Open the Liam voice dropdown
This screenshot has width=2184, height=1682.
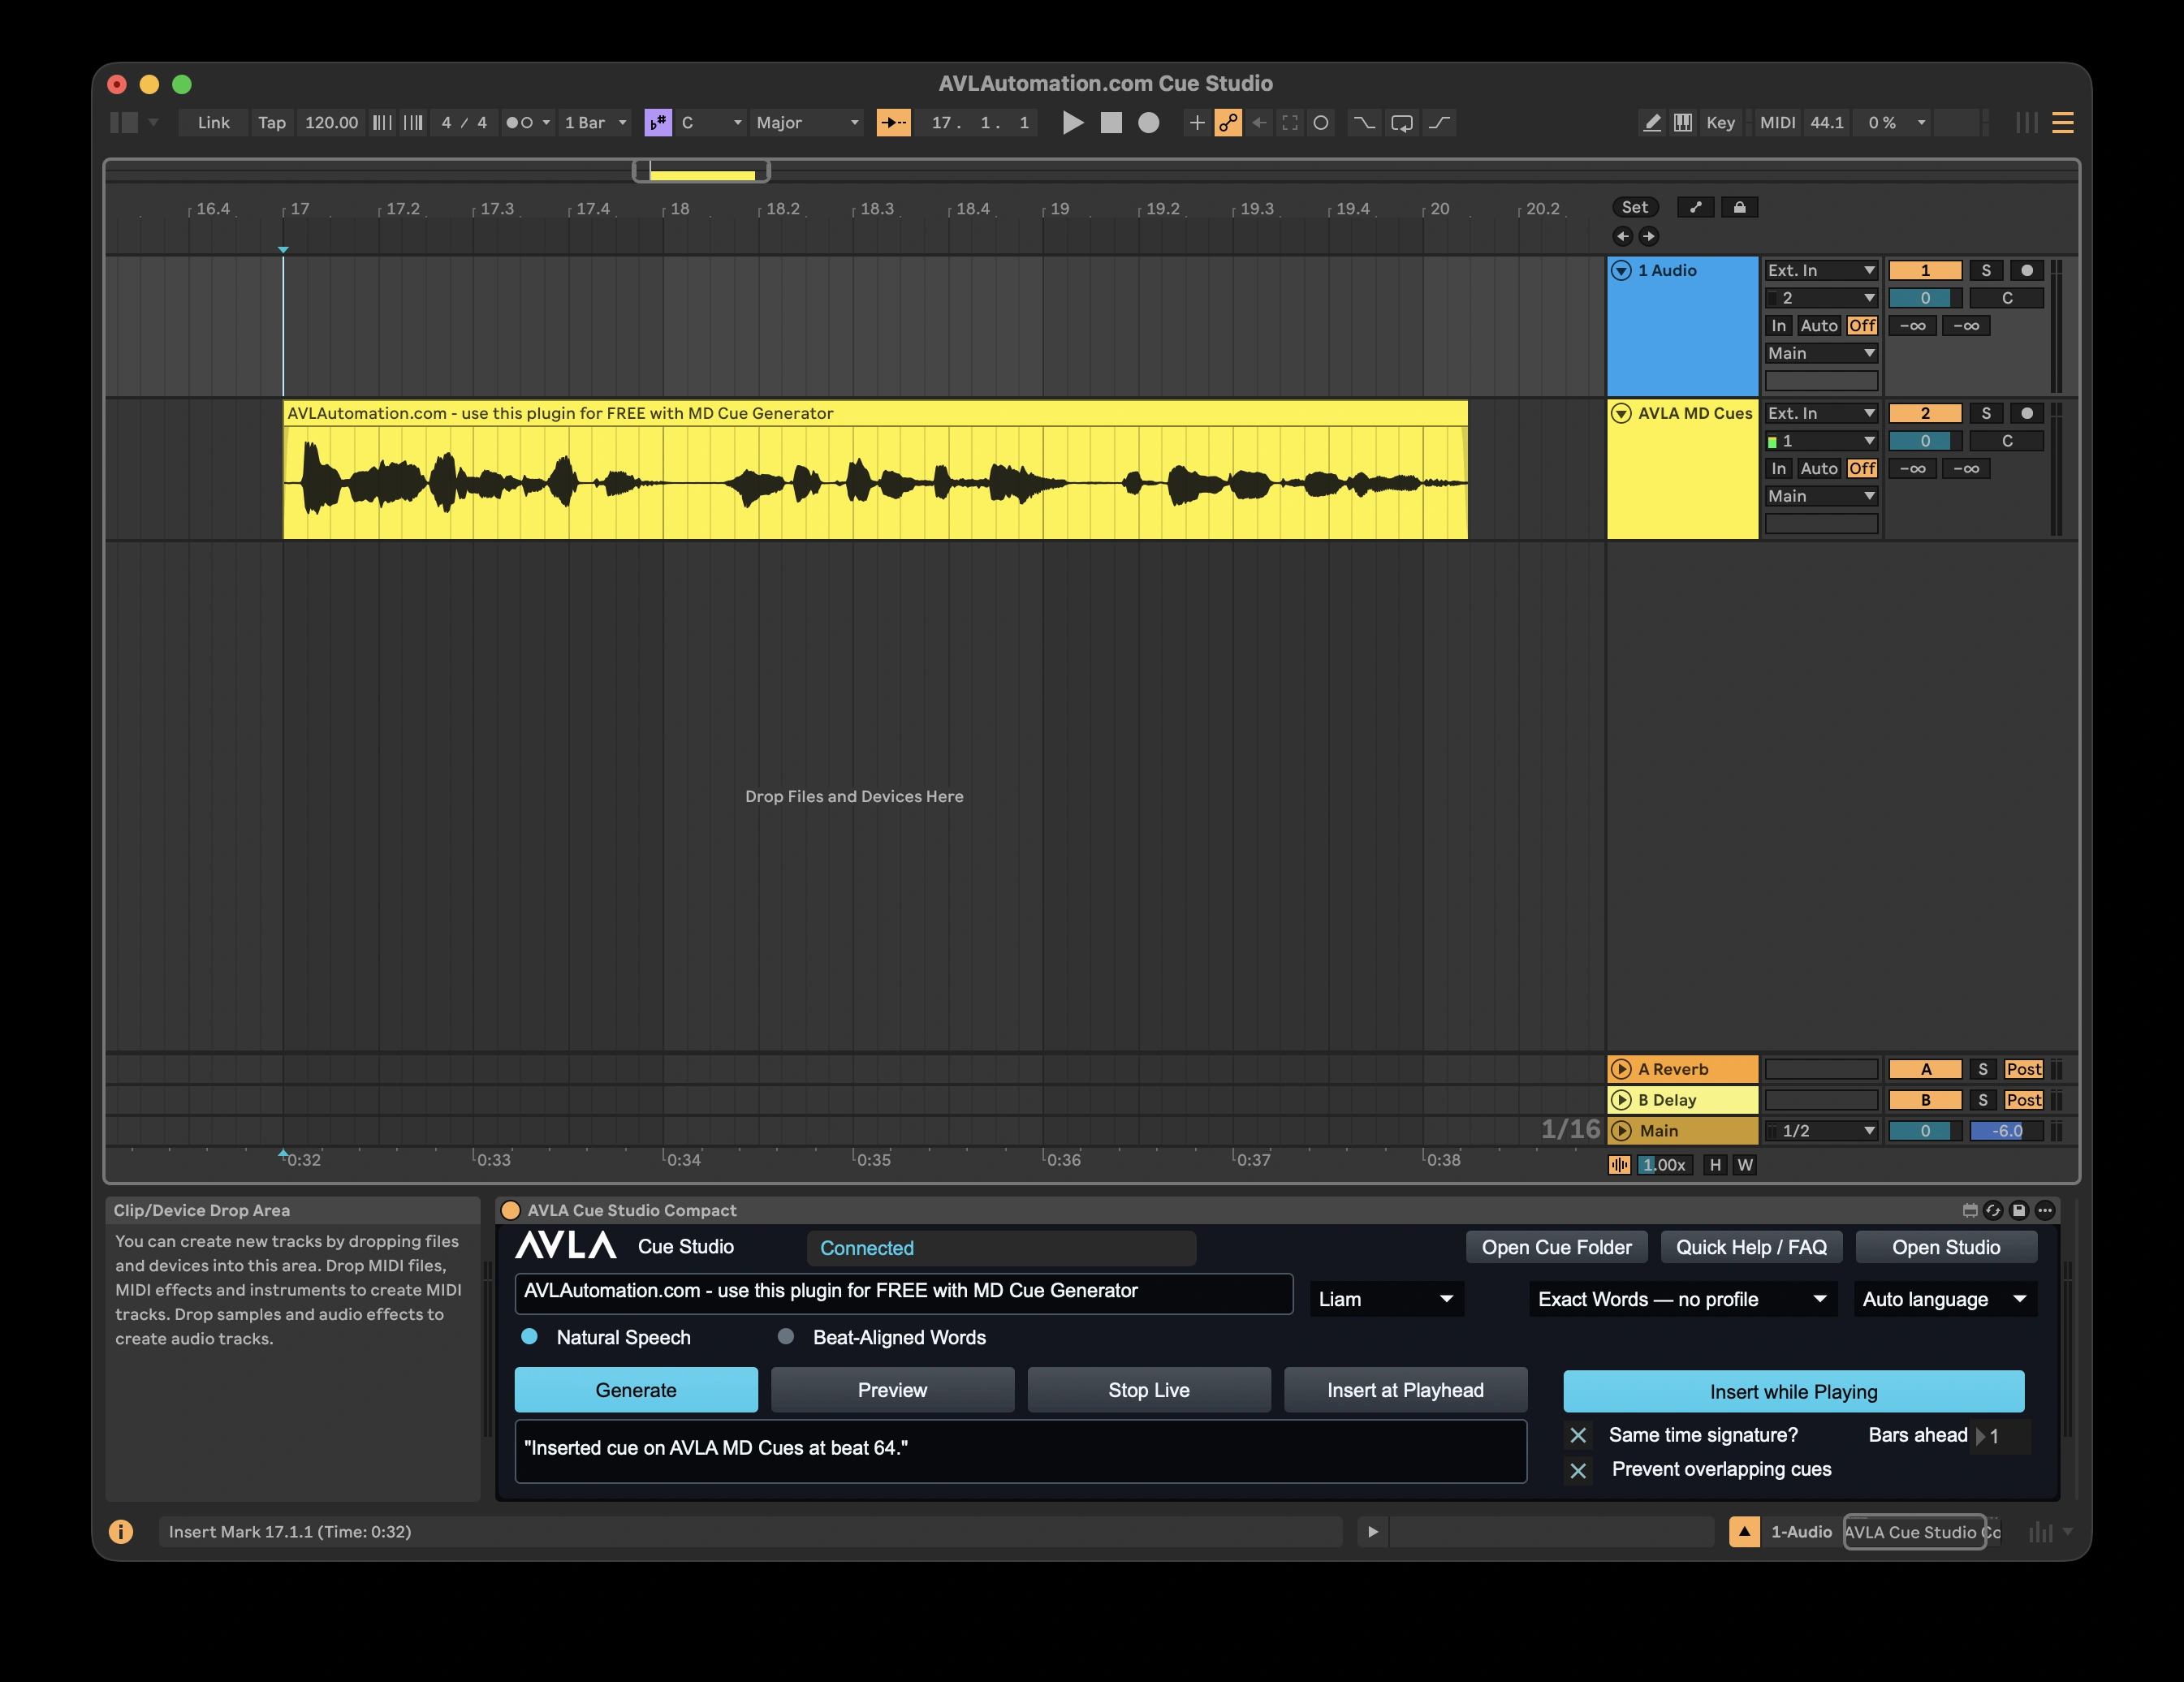point(1387,1299)
